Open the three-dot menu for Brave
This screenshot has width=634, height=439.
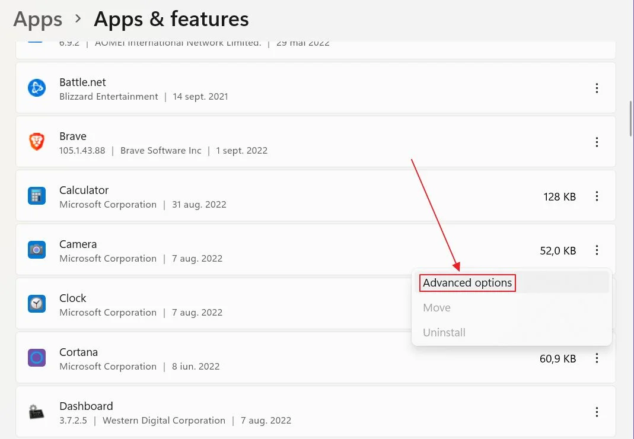click(597, 142)
